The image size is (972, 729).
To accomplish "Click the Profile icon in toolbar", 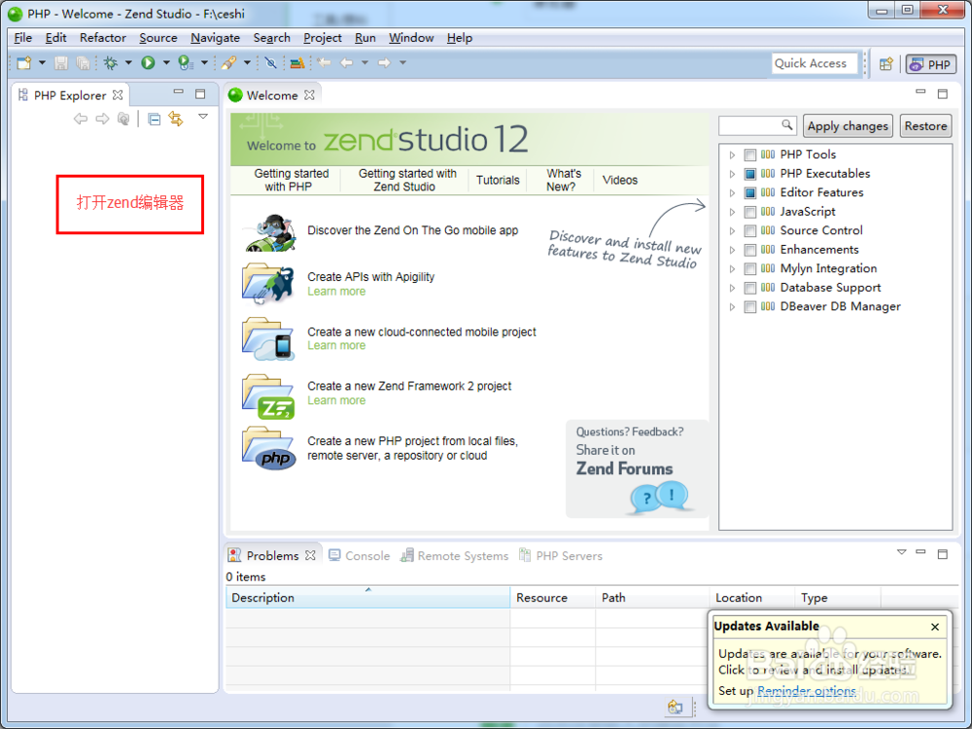I will (186, 62).
